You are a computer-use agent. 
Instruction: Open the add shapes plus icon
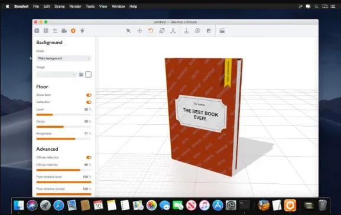pos(37,31)
